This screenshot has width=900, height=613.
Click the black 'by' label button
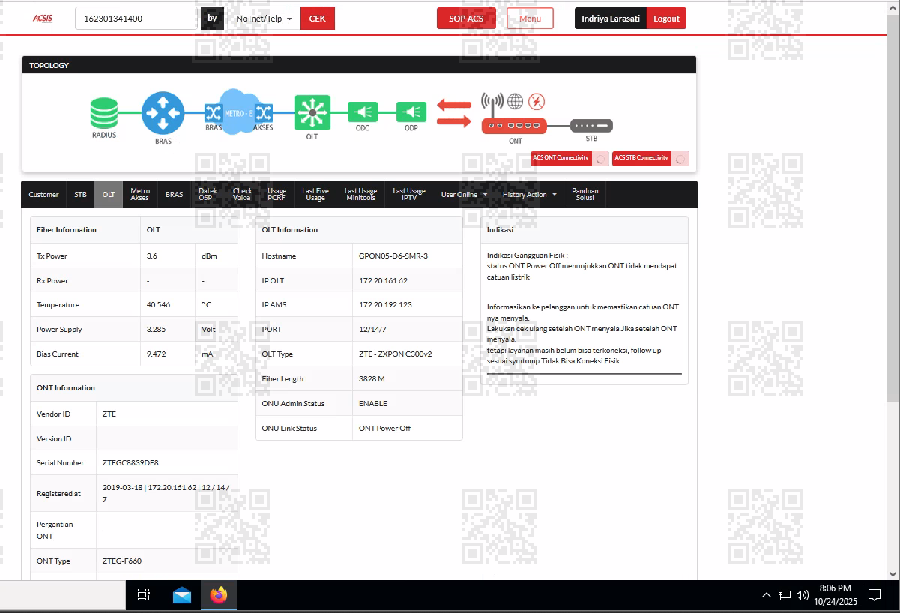(212, 19)
